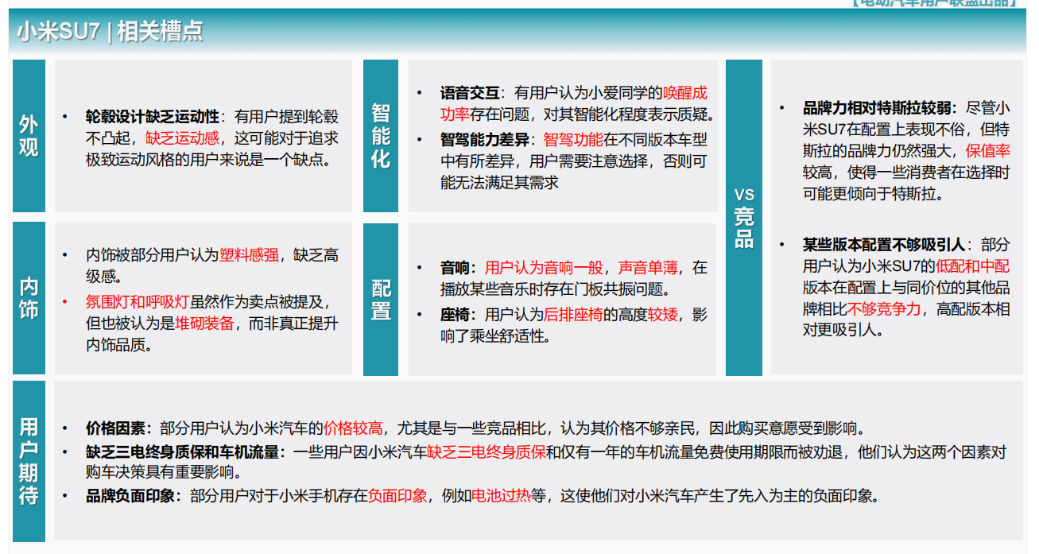Click the red word "较矮"

click(x=663, y=316)
